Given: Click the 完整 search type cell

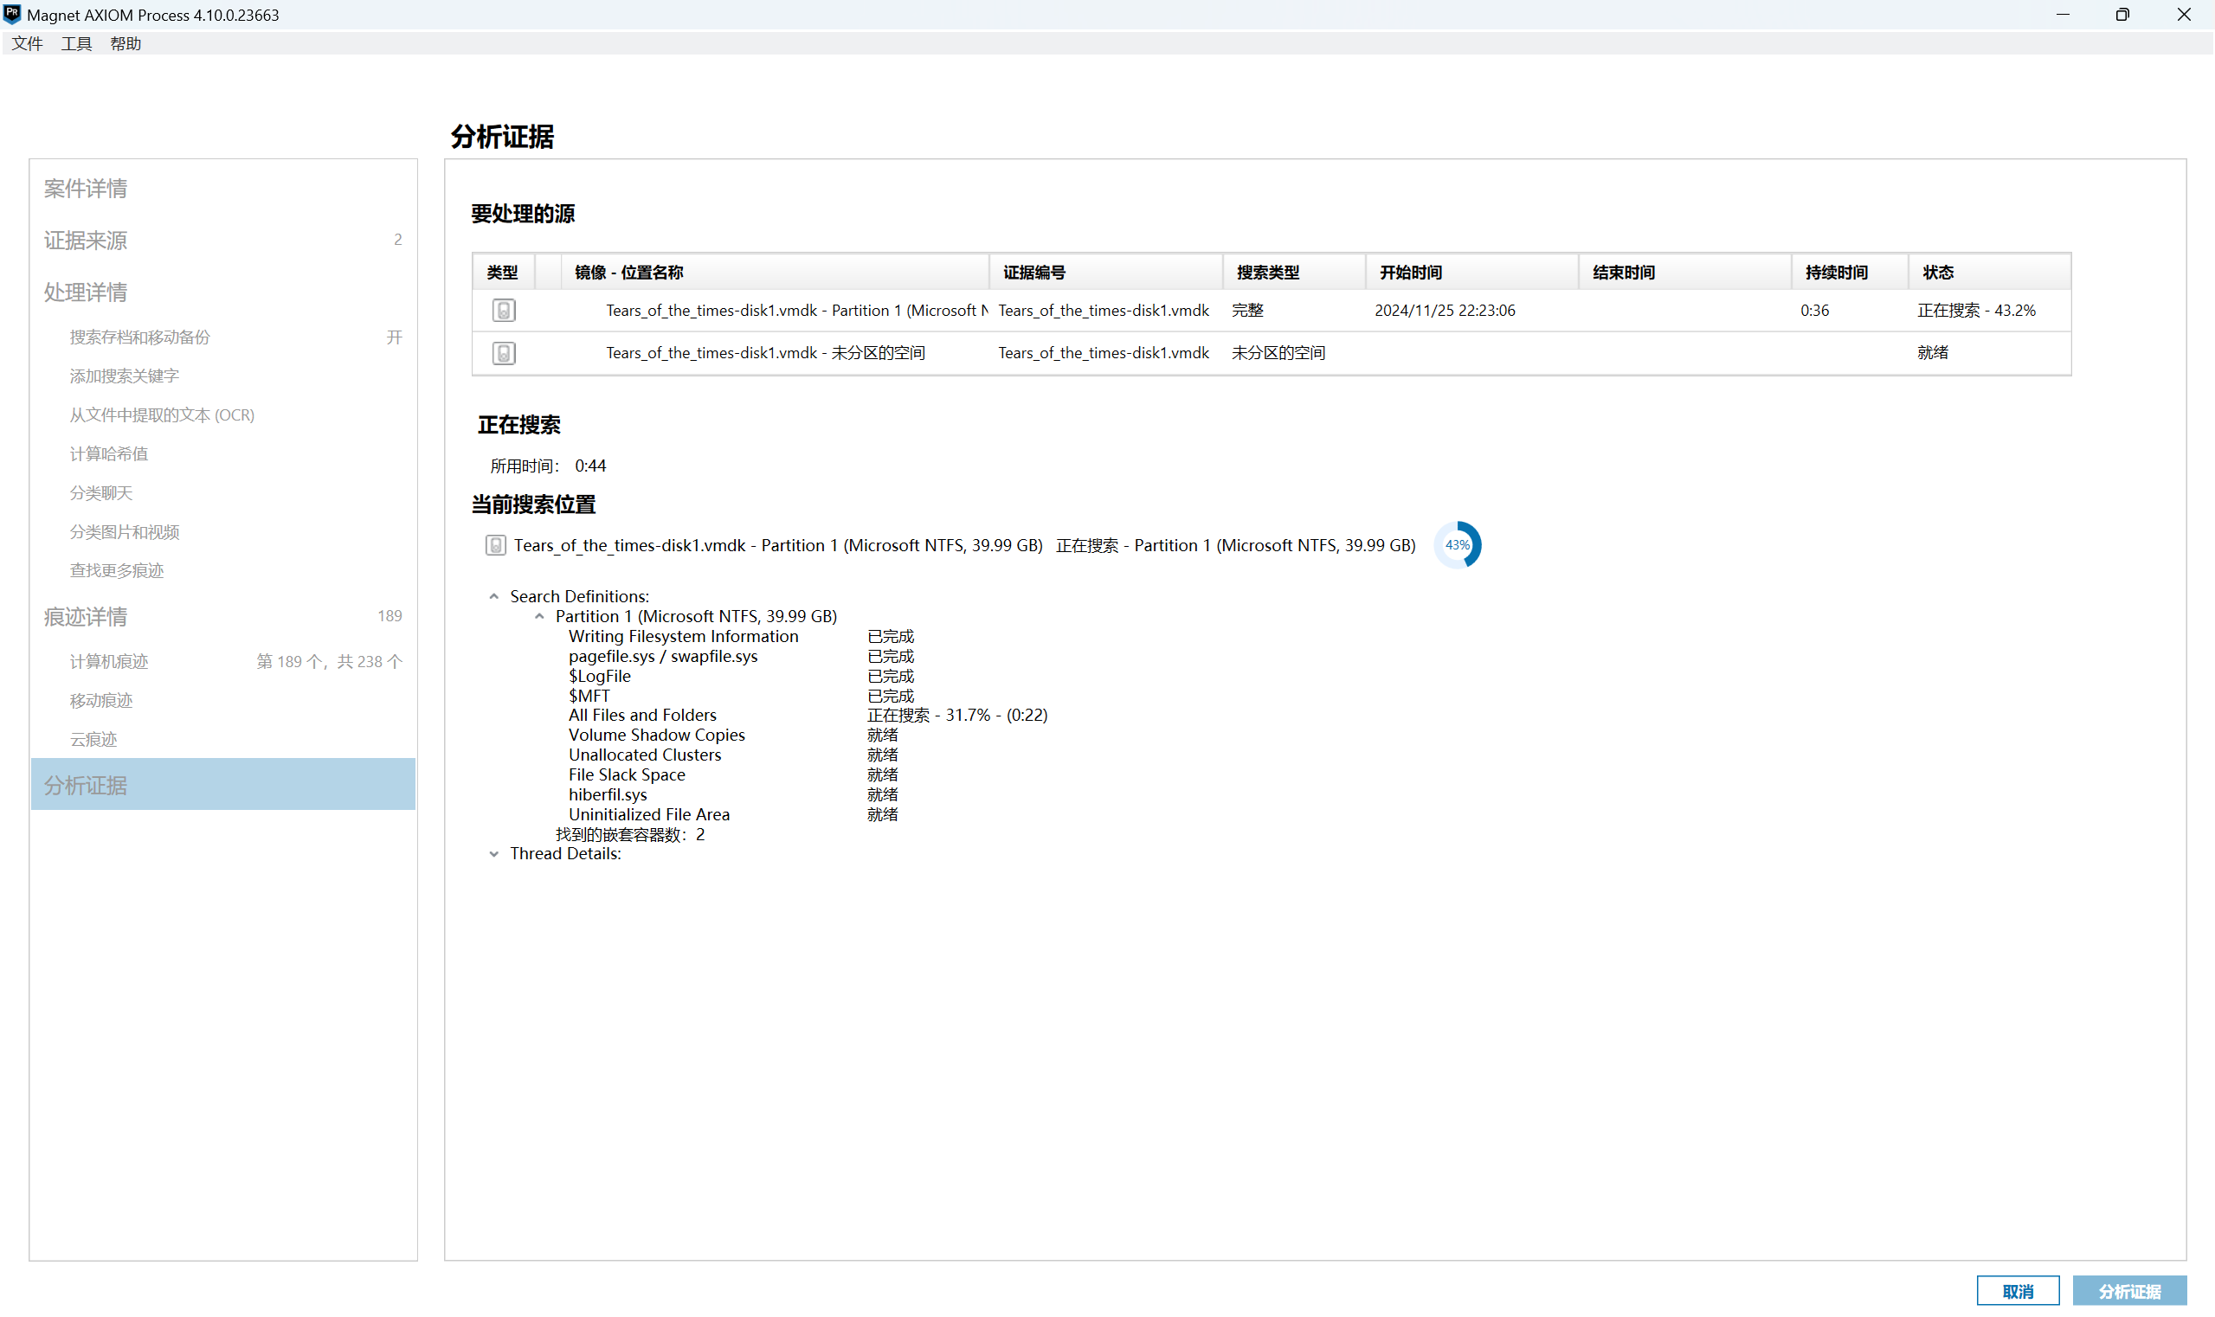Looking at the screenshot, I should [x=1247, y=311].
